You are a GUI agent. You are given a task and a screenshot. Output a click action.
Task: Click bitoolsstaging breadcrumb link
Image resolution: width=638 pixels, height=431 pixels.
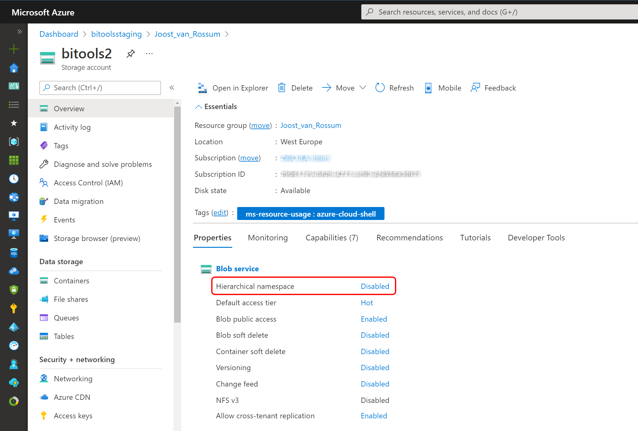[x=116, y=34]
